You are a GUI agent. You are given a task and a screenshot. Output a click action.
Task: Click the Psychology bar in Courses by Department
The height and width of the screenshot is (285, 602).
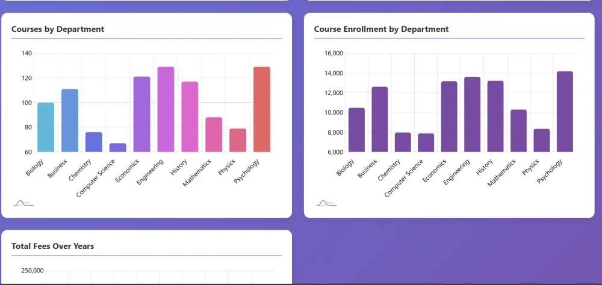[262, 109]
